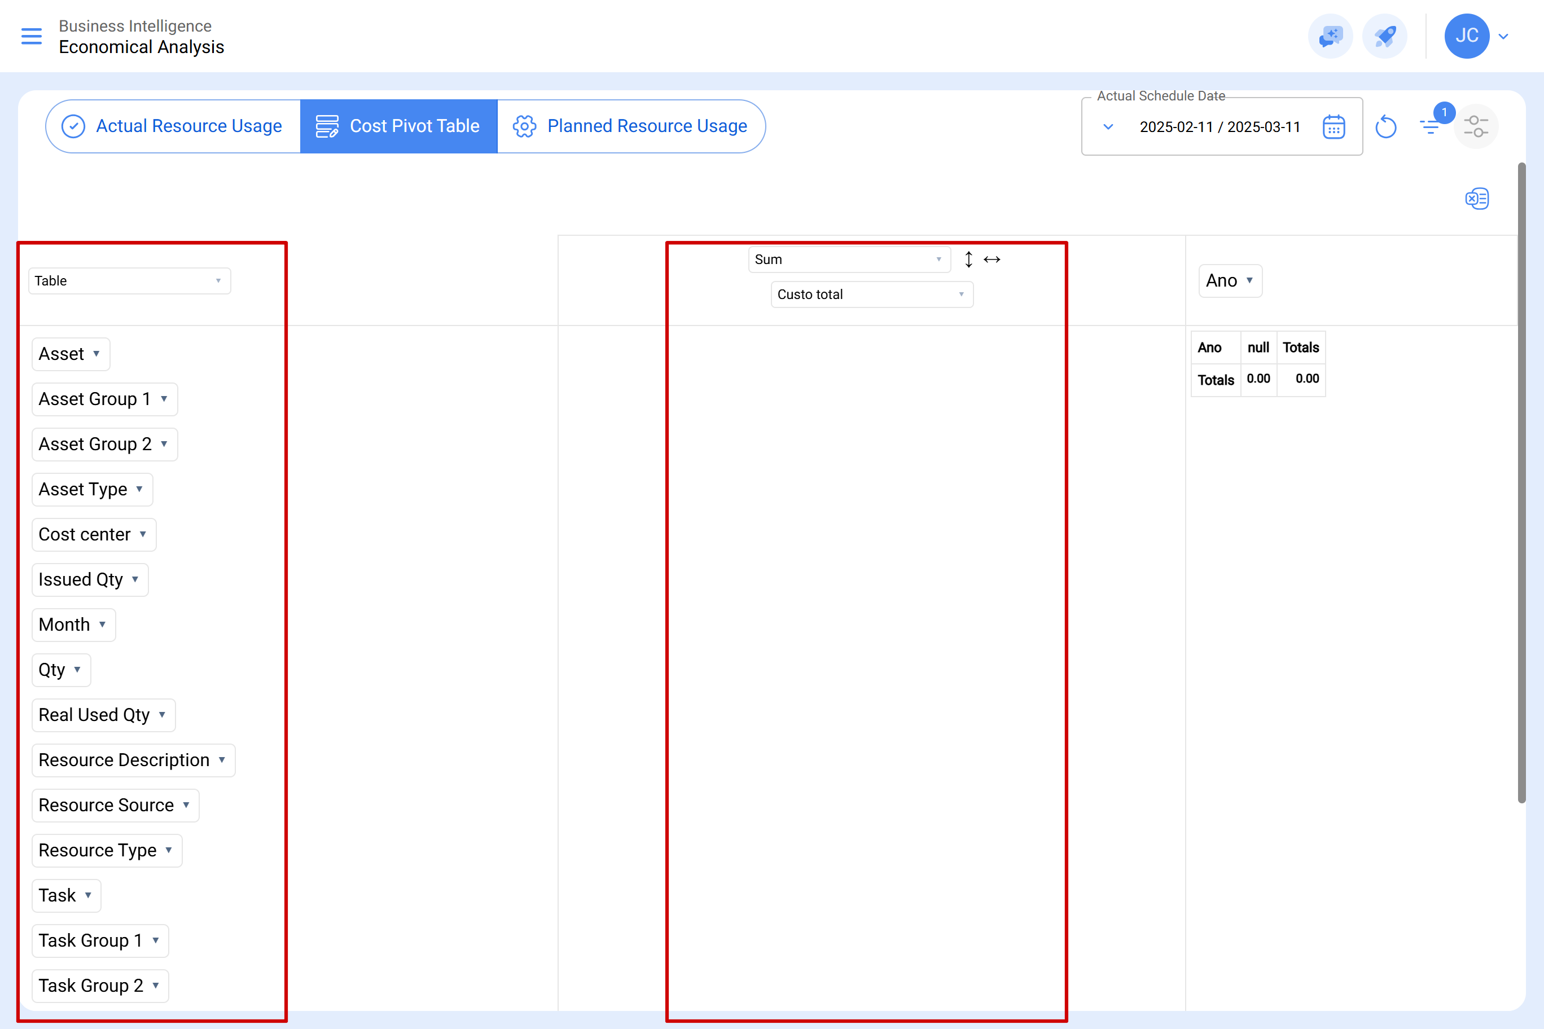Toggle row sort order vertical arrow
The image size is (1544, 1029).
[x=968, y=259]
